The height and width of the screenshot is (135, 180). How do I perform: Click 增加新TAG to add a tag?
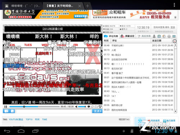click(124, 120)
